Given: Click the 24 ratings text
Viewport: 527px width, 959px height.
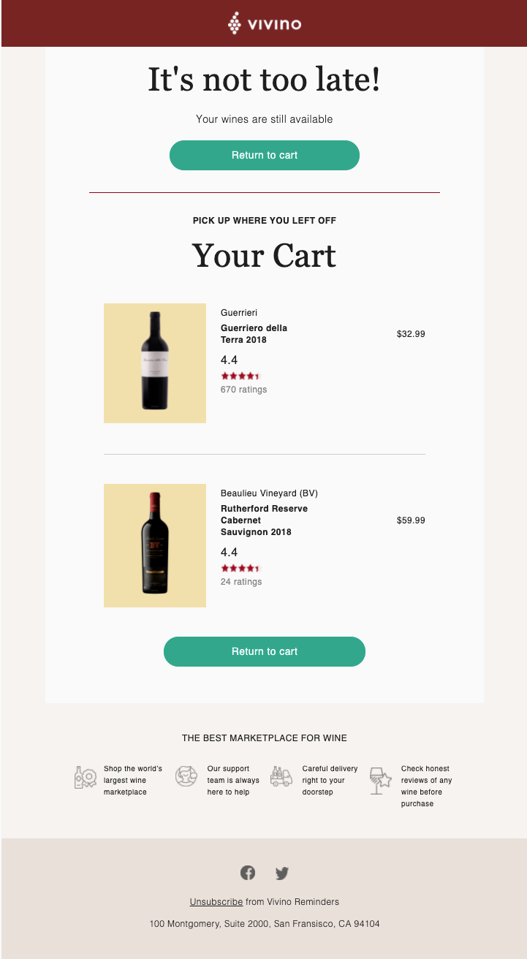Looking at the screenshot, I should 241,582.
